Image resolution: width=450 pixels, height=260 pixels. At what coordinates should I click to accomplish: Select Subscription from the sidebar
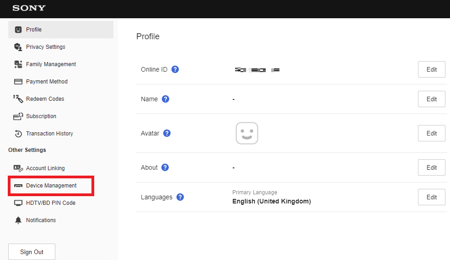[x=41, y=116]
